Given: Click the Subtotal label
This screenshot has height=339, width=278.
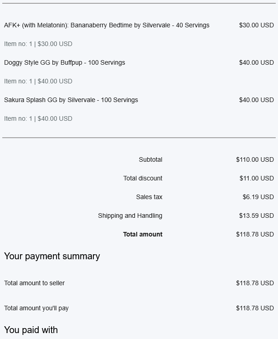Looking at the screenshot, I should pos(150,159).
